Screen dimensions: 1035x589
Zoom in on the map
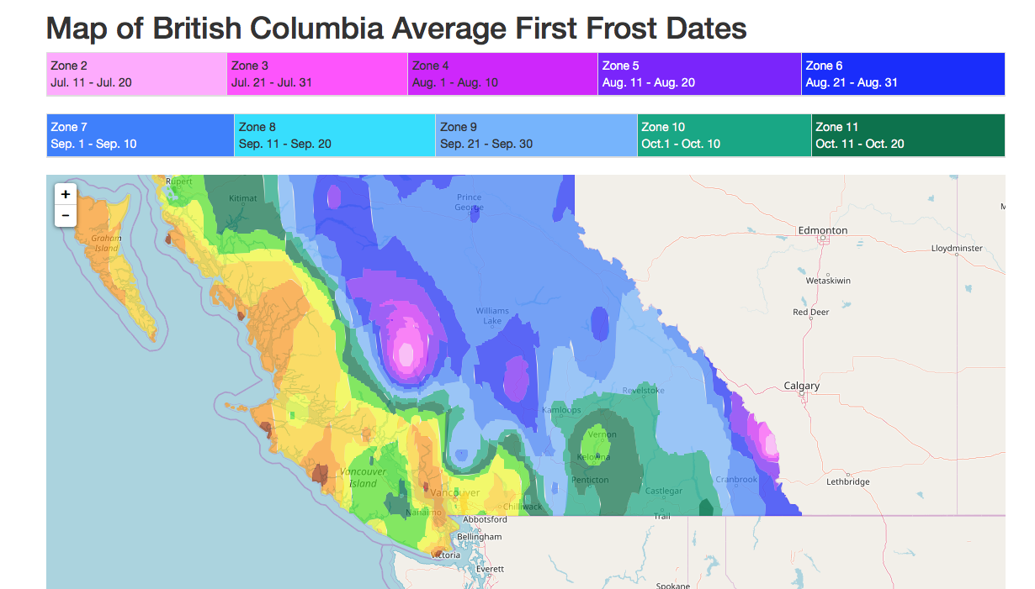pyautogui.click(x=65, y=194)
